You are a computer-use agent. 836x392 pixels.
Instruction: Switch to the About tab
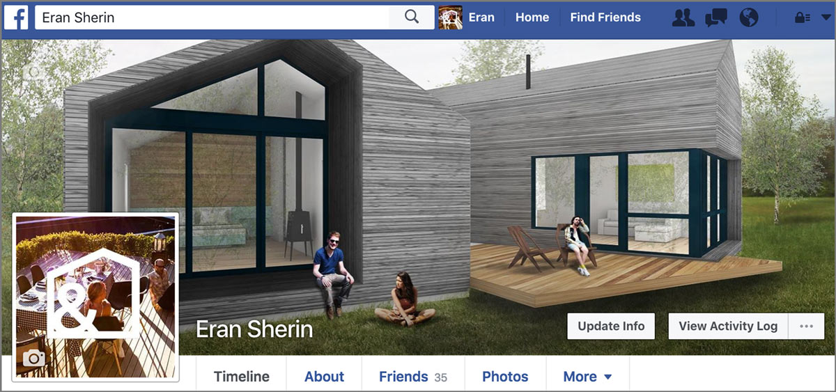(324, 377)
